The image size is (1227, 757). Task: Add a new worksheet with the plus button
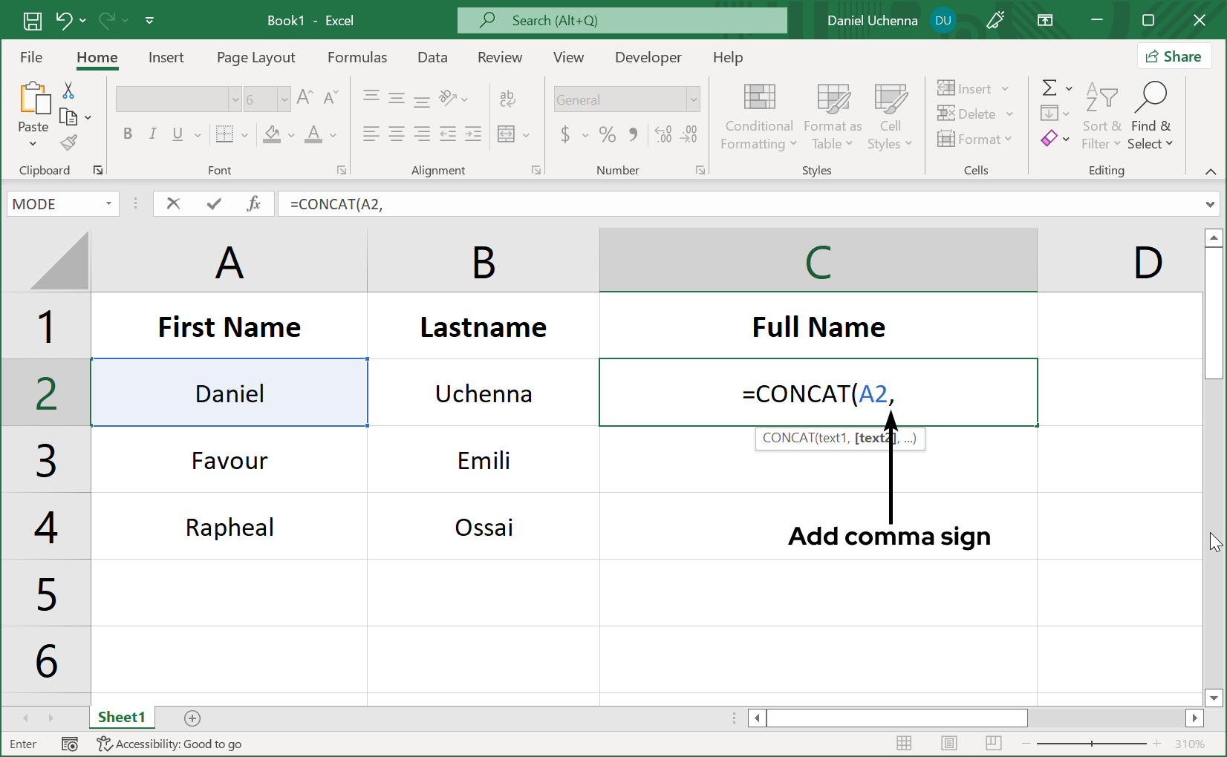[192, 718]
